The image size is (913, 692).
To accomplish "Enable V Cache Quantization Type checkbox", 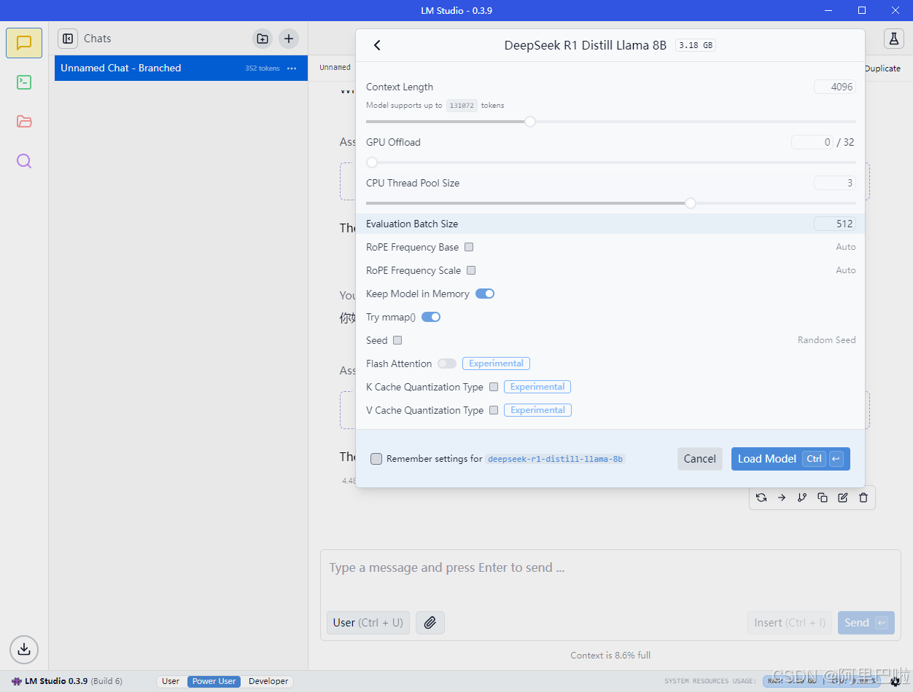I will point(494,410).
